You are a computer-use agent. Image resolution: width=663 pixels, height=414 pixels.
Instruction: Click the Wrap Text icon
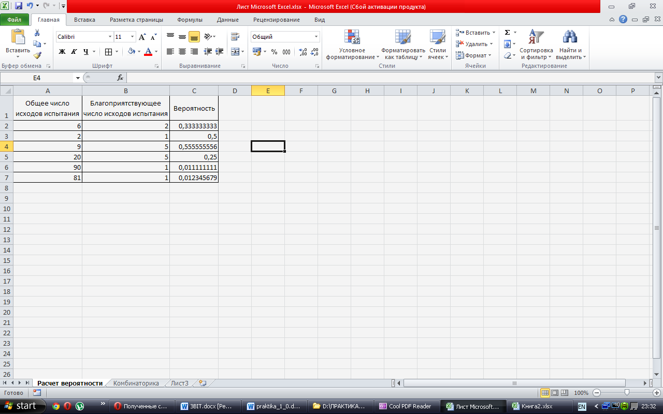click(x=235, y=37)
